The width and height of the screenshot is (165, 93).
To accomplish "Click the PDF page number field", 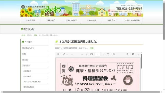I will pos(98,54).
